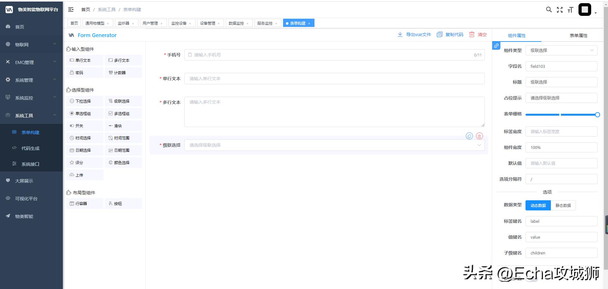Collapse the sidebar with the hamburger icon
The width and height of the screenshot is (608, 289).
[70, 10]
